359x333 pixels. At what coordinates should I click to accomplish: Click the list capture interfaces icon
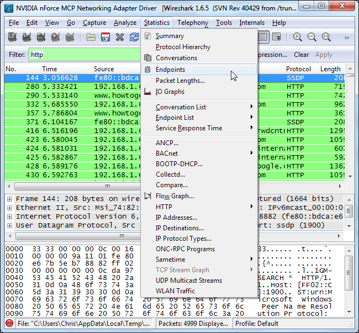[x=12, y=38]
